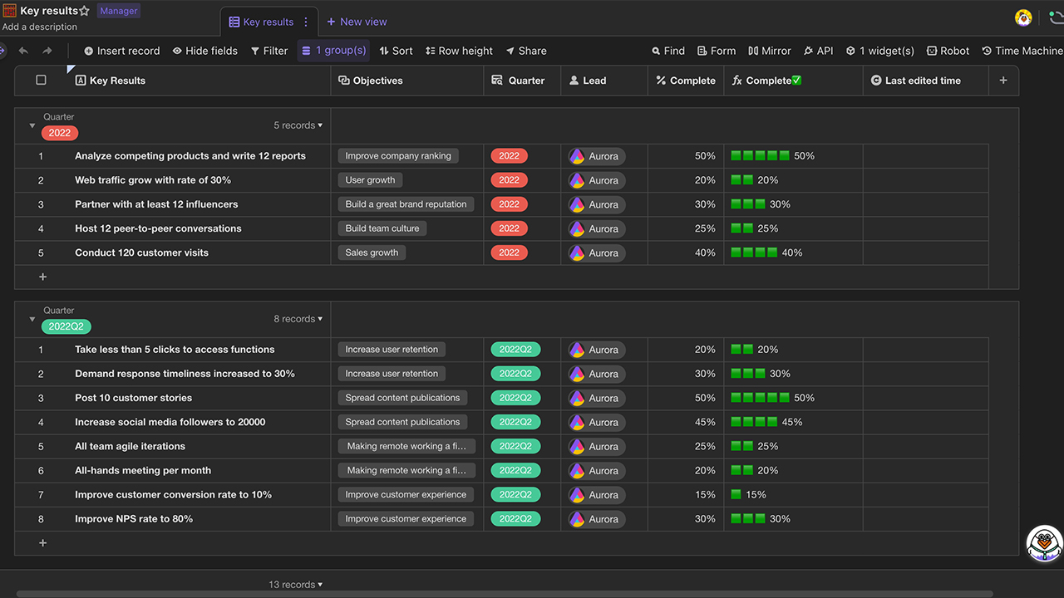The image size is (1064, 598).
Task: Open the 1 group(s) settings
Action: 333,51
